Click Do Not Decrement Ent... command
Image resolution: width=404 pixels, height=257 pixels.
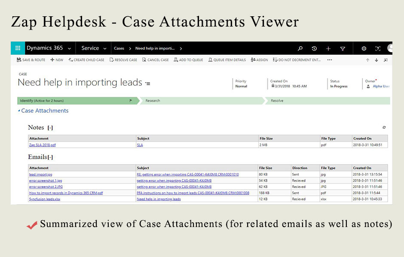[297, 60]
